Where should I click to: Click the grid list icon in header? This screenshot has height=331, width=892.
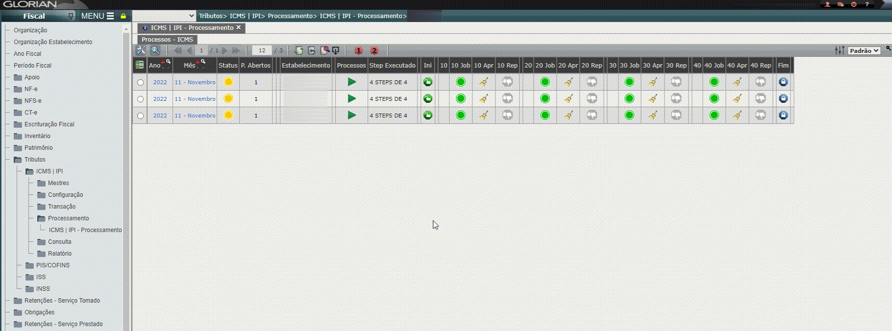140,65
